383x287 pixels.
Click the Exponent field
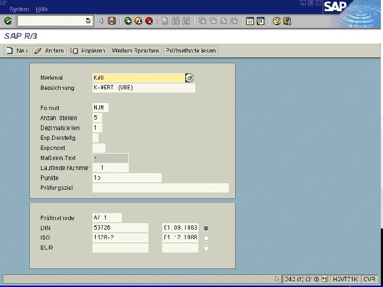(99, 148)
